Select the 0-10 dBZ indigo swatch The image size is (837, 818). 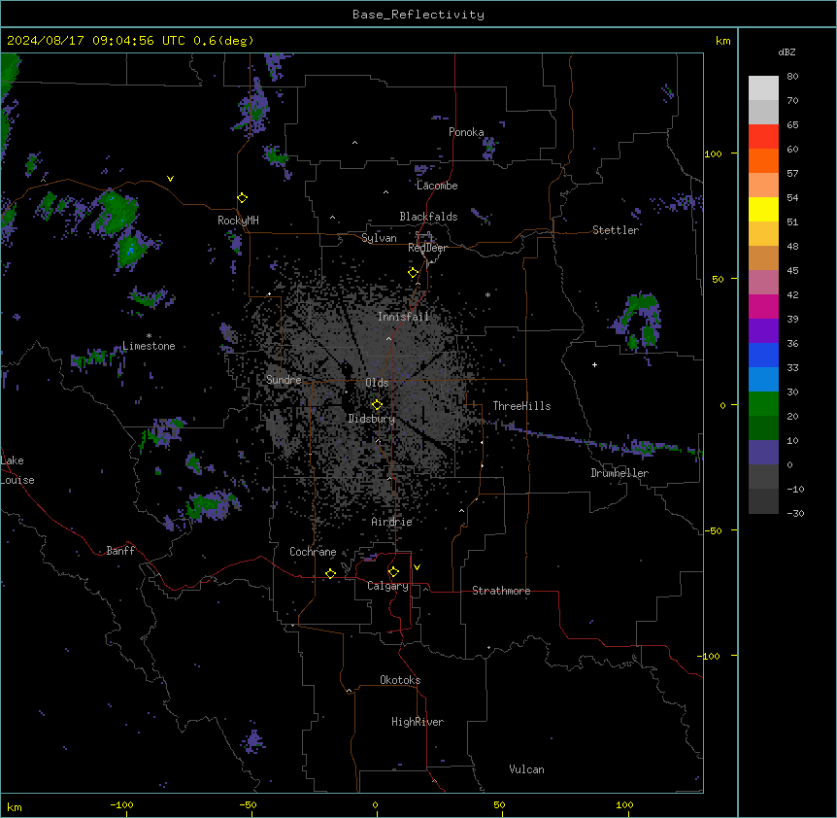763,453
